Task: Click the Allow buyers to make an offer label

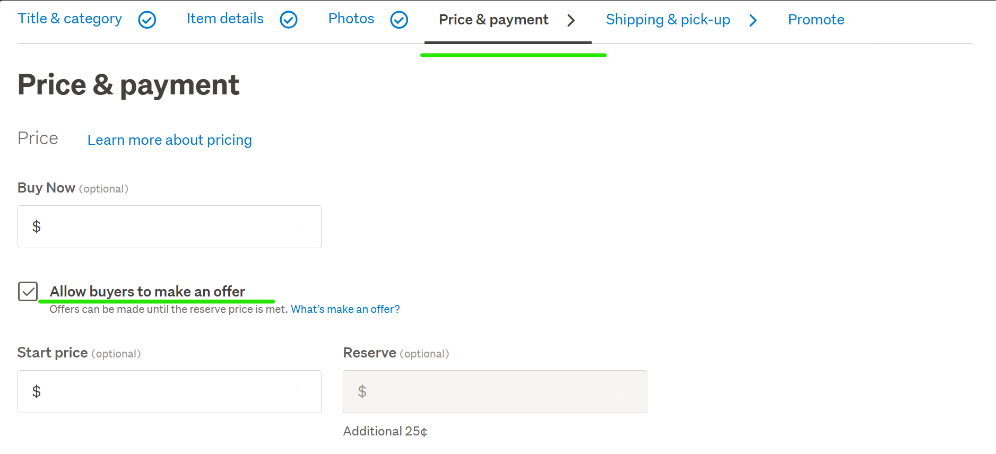Action: 147,292
